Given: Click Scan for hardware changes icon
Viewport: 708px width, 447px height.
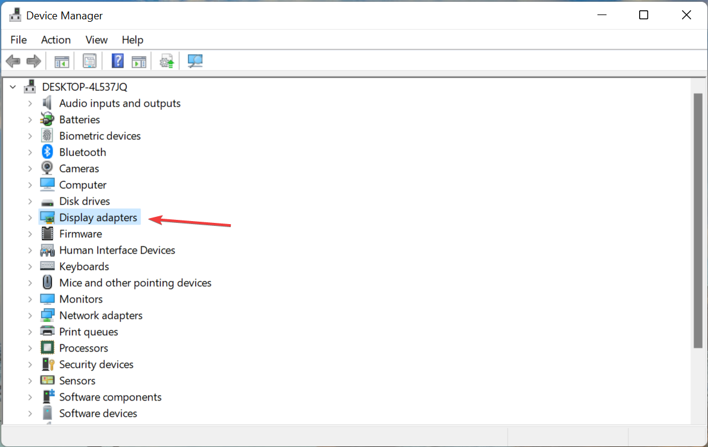Looking at the screenshot, I should click(x=195, y=60).
